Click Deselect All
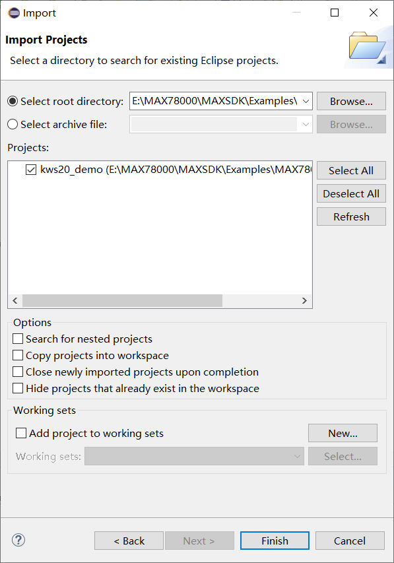The image size is (394, 563). click(x=350, y=193)
